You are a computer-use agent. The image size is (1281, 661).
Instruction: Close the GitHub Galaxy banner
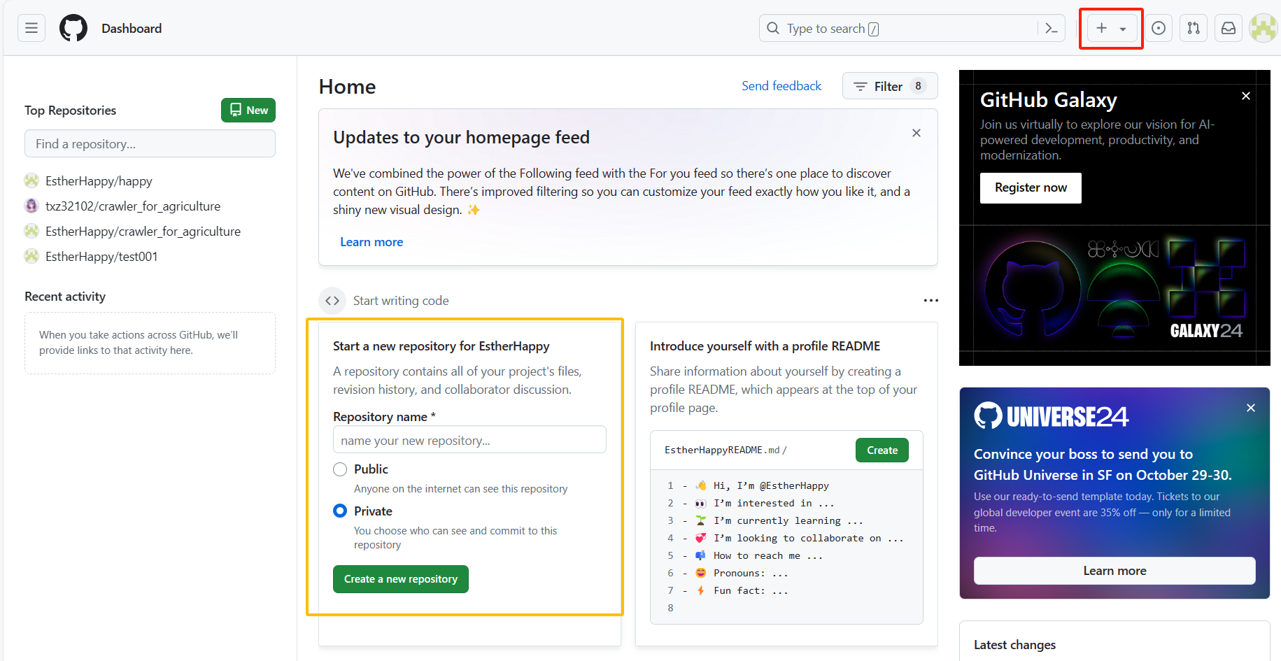(1246, 96)
